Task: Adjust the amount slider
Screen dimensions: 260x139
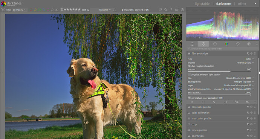Action: pyautogui.click(x=219, y=72)
